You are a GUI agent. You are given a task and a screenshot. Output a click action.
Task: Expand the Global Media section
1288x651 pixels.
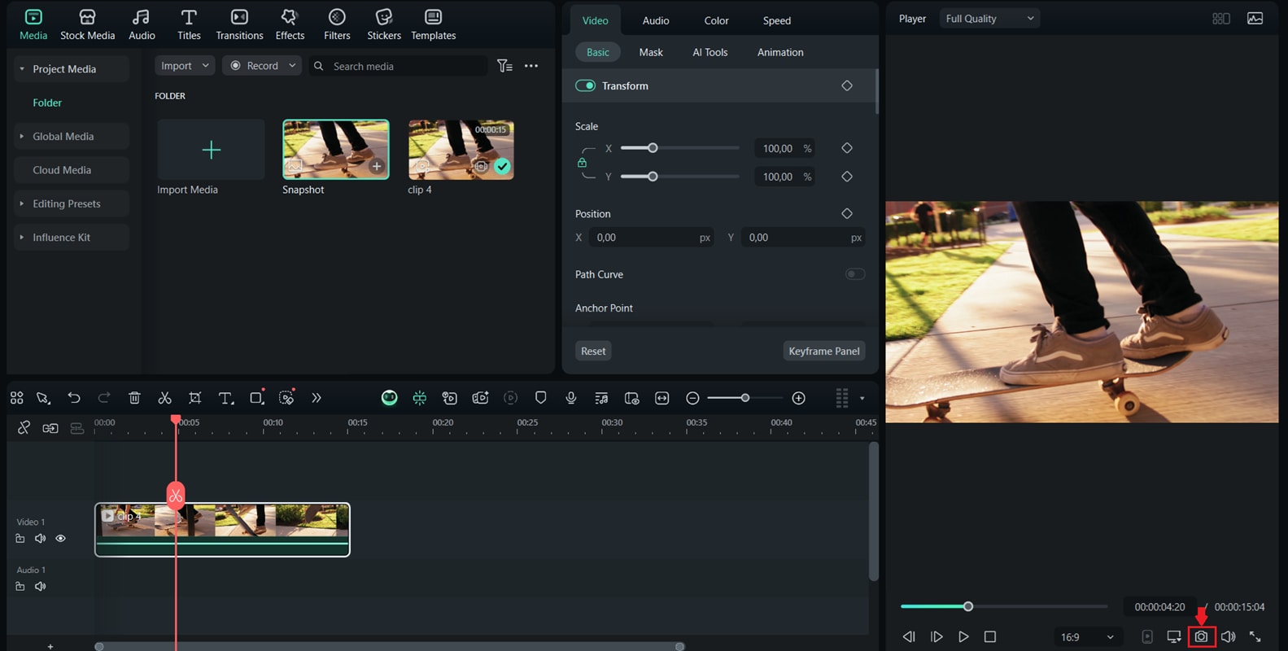(22, 137)
